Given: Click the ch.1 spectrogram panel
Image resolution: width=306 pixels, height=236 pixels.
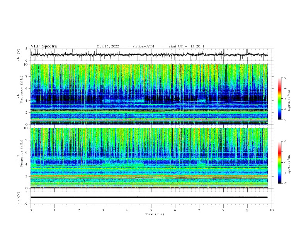Looking at the screenshot, I should click(149, 94).
